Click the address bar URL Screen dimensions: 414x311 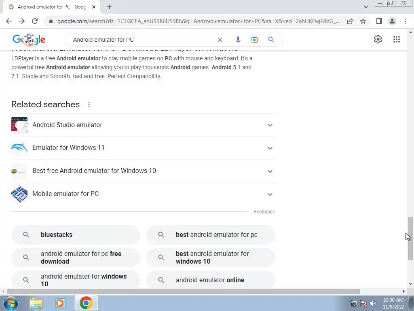click(x=199, y=21)
